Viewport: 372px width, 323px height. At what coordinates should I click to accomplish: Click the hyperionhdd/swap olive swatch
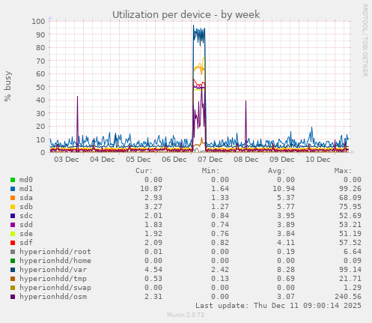(x=13, y=288)
